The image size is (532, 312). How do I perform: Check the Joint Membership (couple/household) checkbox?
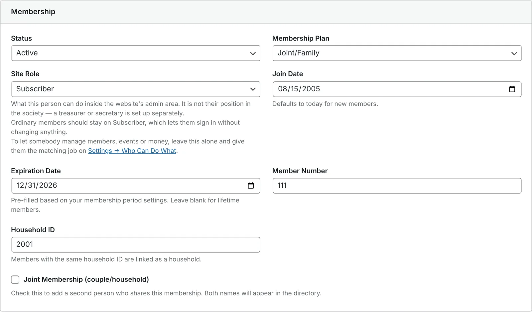[x=15, y=279]
